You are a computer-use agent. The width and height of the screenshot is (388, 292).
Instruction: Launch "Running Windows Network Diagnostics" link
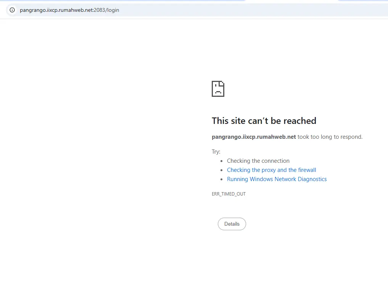277,179
